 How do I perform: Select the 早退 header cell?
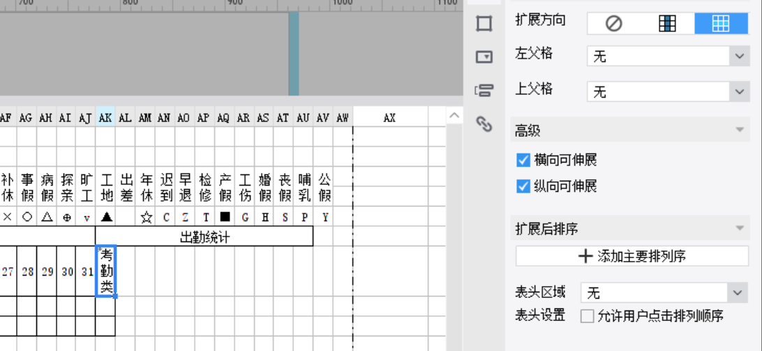click(x=185, y=188)
